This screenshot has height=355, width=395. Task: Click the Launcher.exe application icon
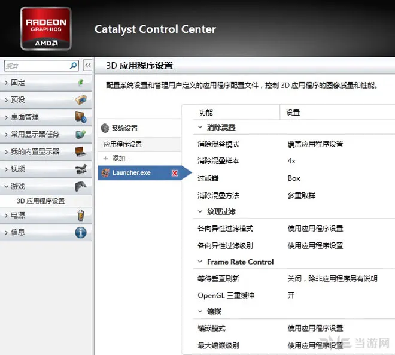pyautogui.click(x=105, y=173)
